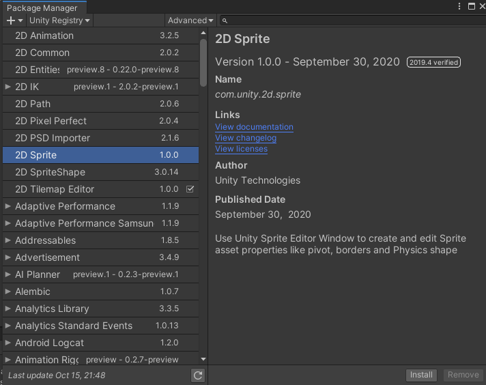Select the Animation Rigging package
This screenshot has width=486, height=385.
[101, 359]
